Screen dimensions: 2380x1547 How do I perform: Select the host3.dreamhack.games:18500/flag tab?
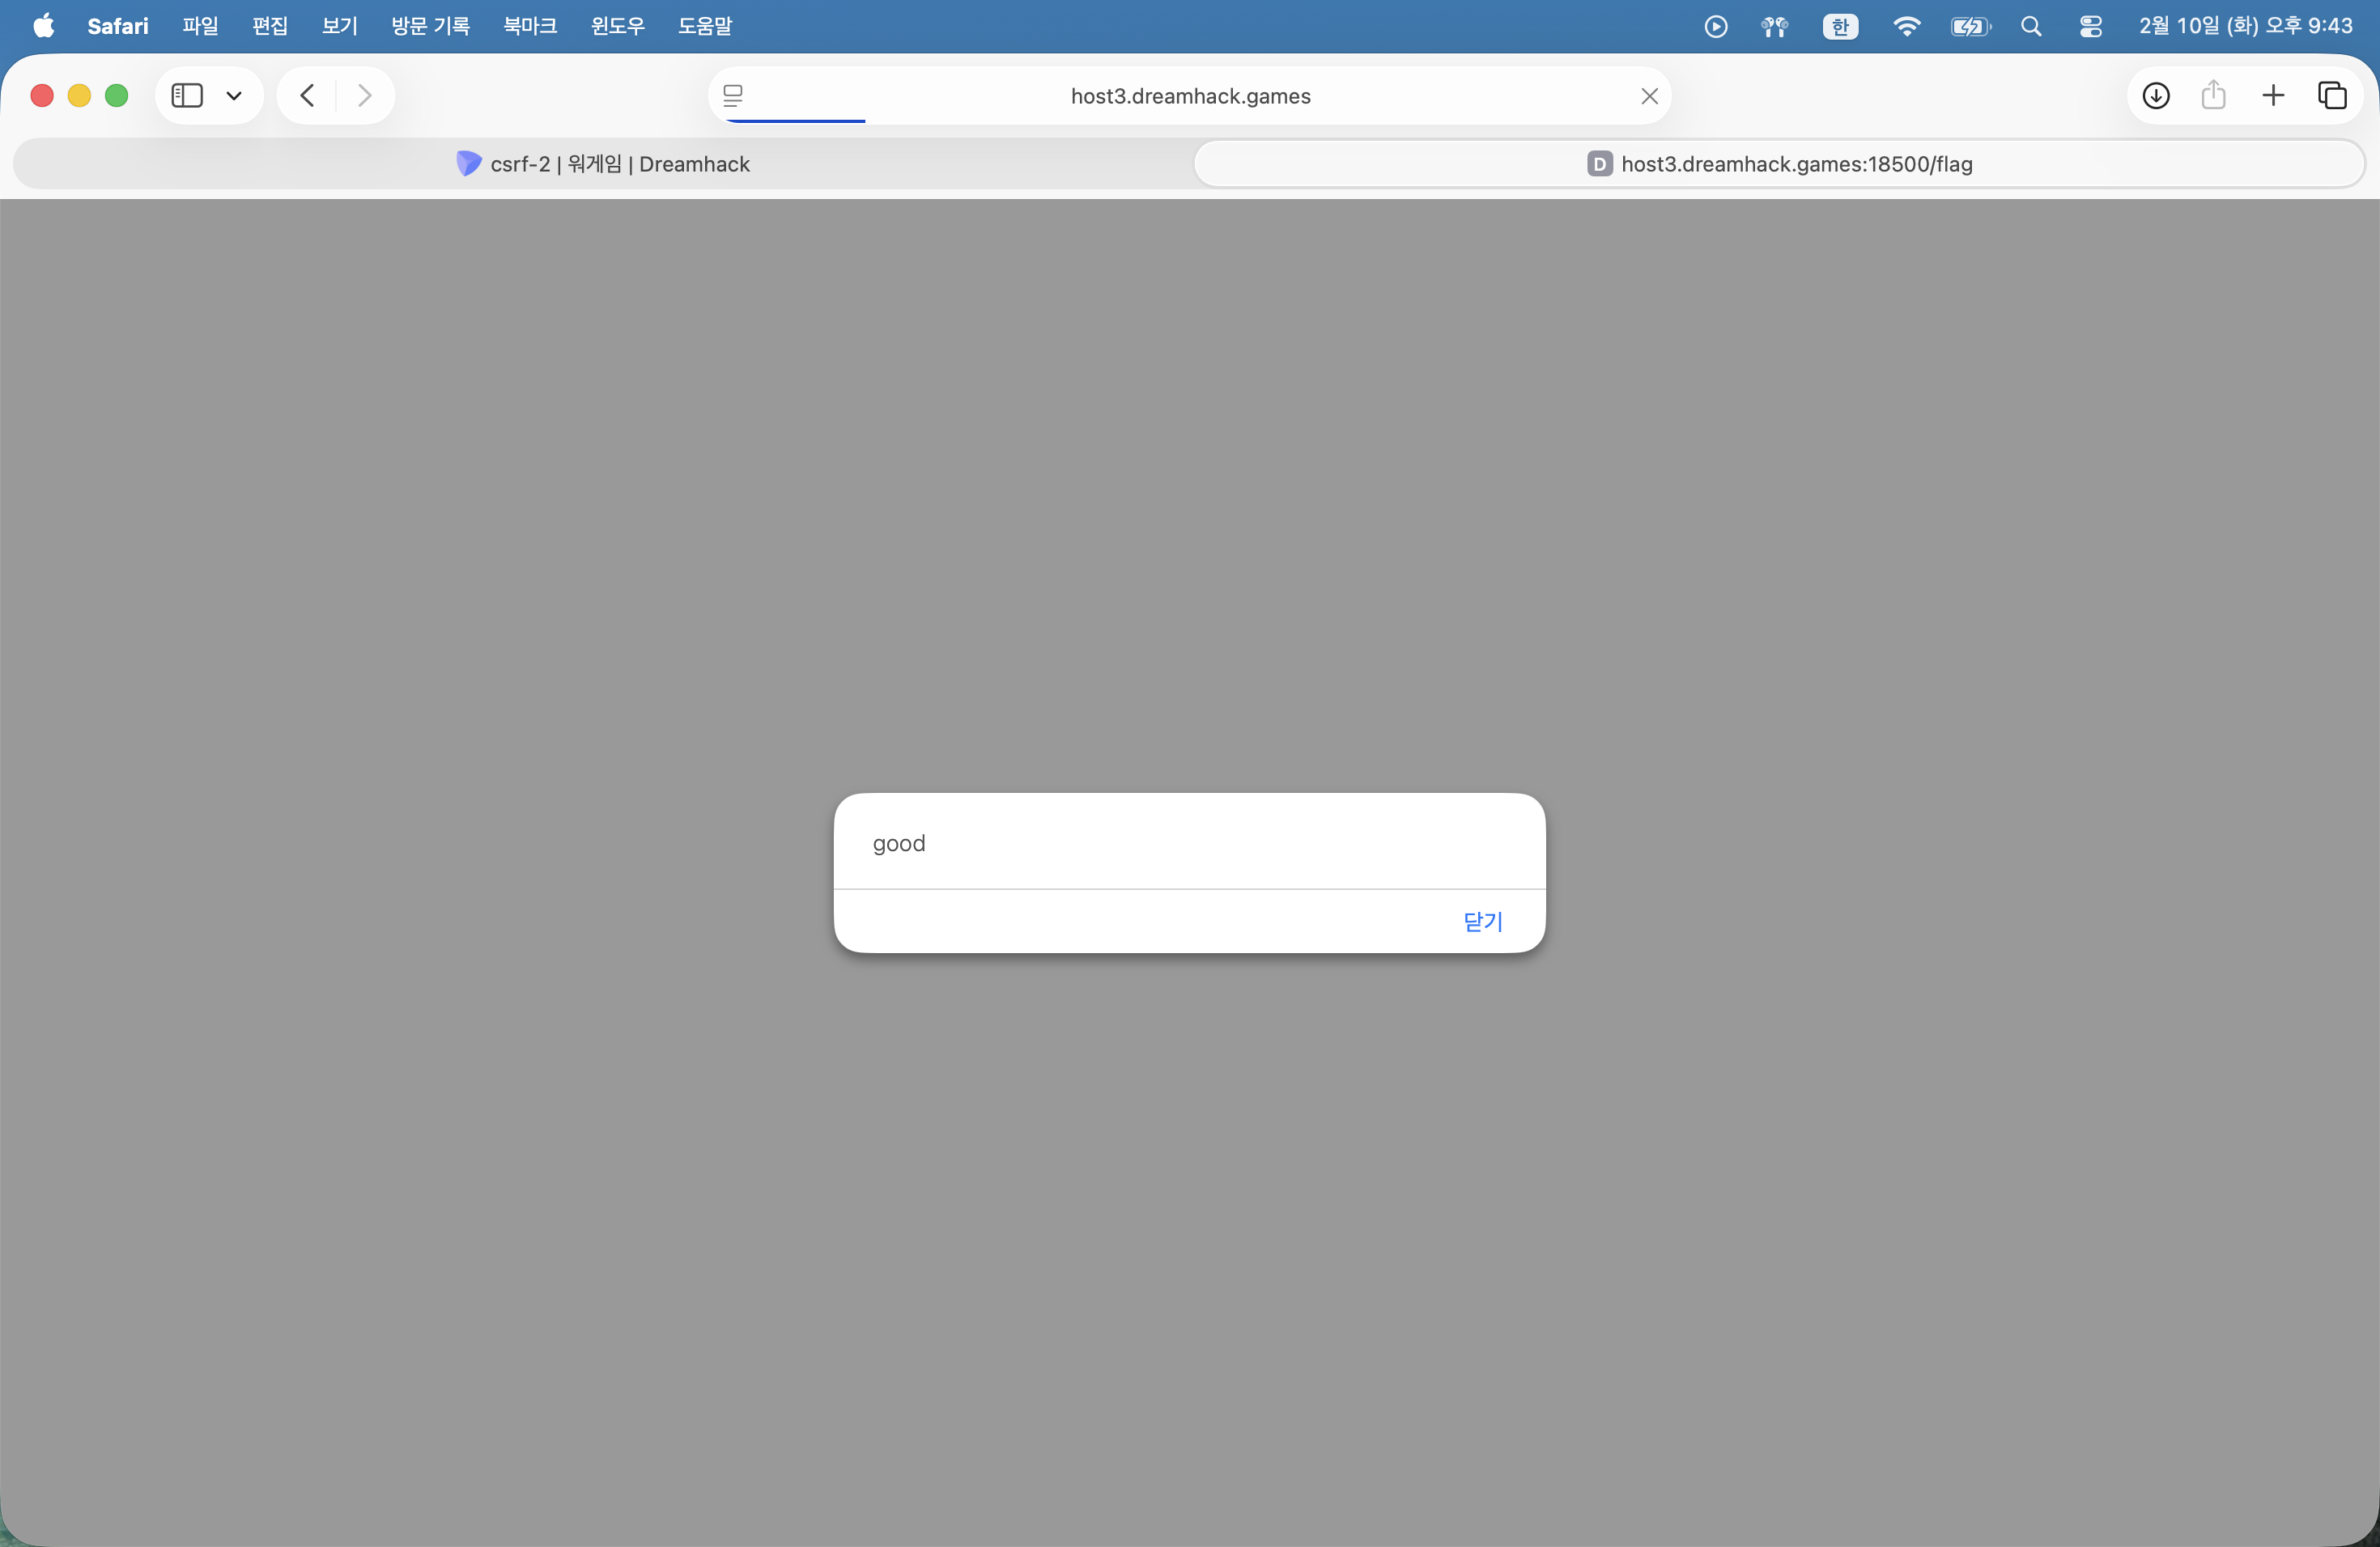[1779, 164]
